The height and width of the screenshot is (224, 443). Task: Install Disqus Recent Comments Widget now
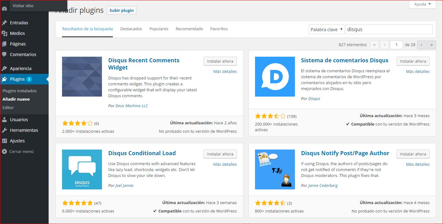tap(220, 61)
